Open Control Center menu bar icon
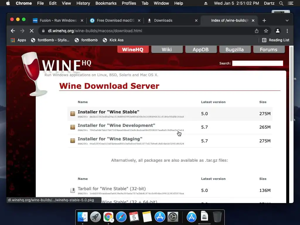This screenshot has width=300, height=225. click(x=291, y=3)
